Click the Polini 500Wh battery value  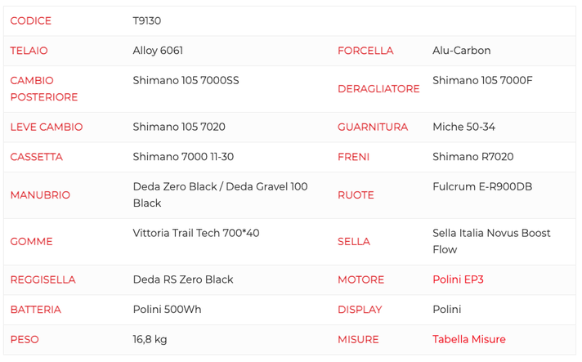tap(167, 310)
